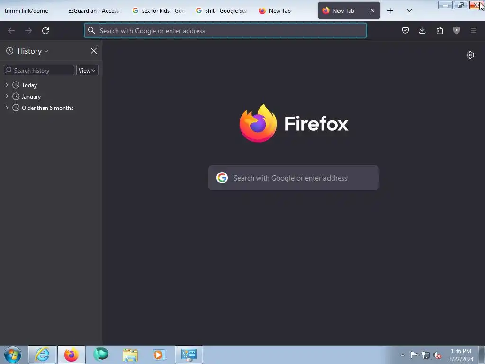The width and height of the screenshot is (485, 364).
Task: Open the Pocket save icon
Action: pos(405,30)
